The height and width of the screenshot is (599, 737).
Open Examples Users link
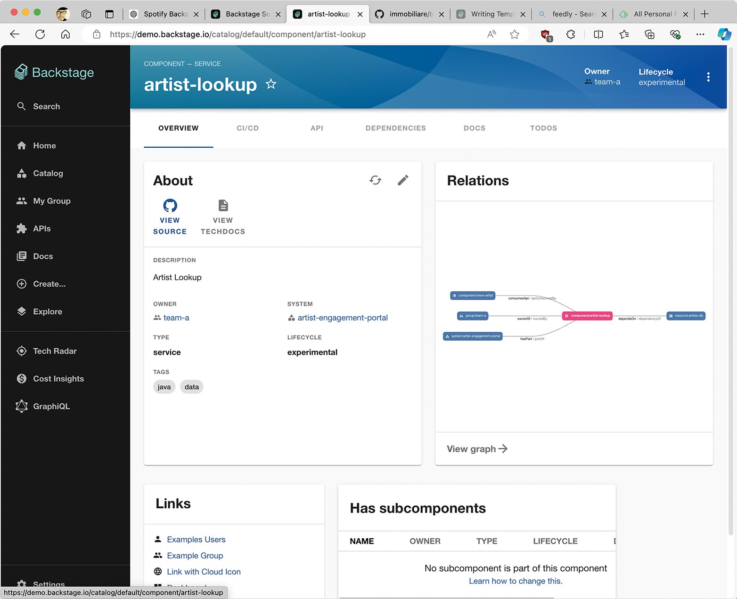[x=196, y=539]
